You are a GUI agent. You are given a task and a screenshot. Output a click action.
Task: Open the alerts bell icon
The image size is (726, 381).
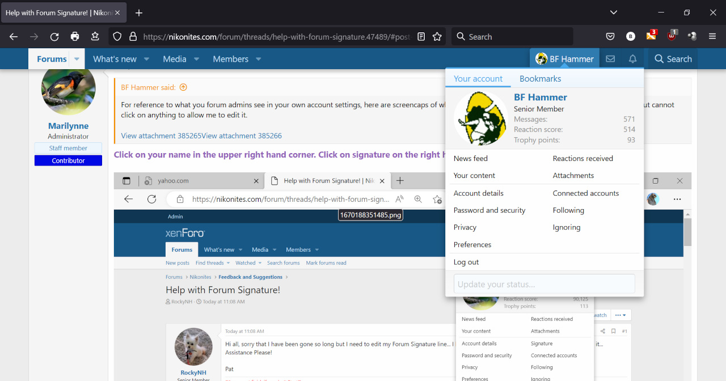tap(632, 59)
